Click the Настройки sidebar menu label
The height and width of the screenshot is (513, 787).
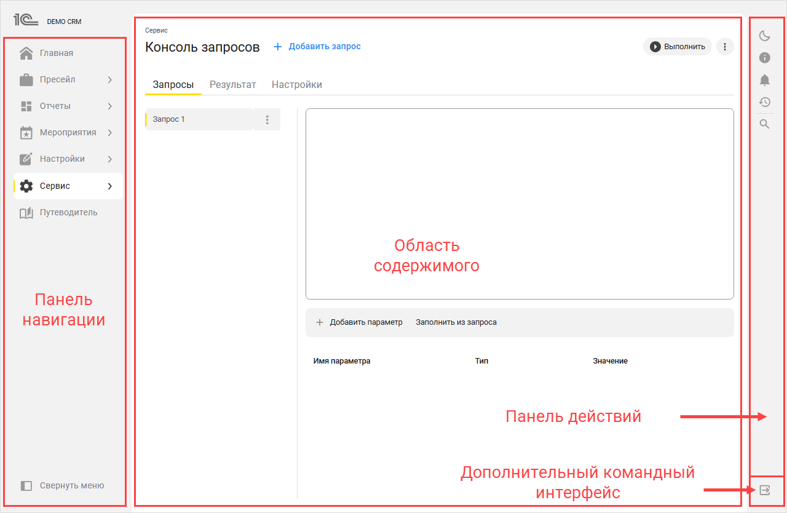pyautogui.click(x=62, y=159)
